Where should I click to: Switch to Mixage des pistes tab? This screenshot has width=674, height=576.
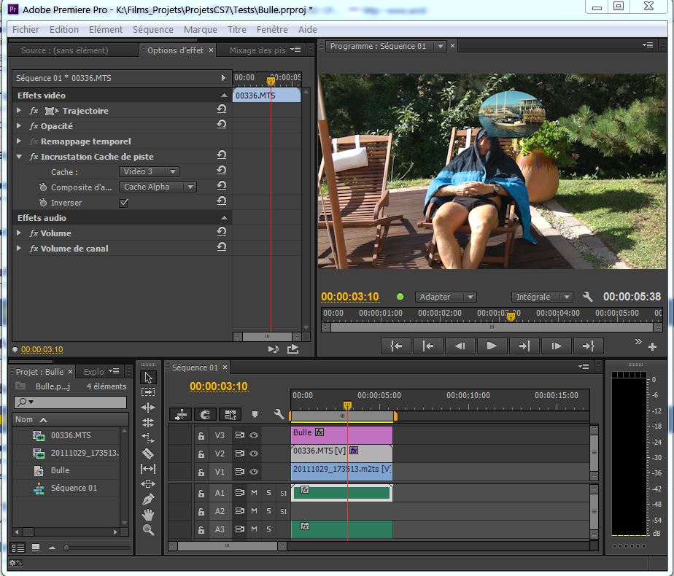tap(257, 50)
